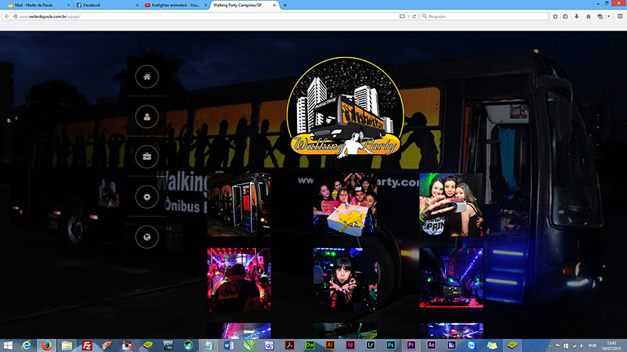The width and height of the screenshot is (627, 352).
Task: Open a new browser tab
Action: pyautogui.click(x=285, y=5)
